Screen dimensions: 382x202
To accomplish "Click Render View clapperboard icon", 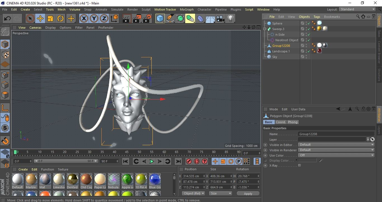I will click(127, 19).
